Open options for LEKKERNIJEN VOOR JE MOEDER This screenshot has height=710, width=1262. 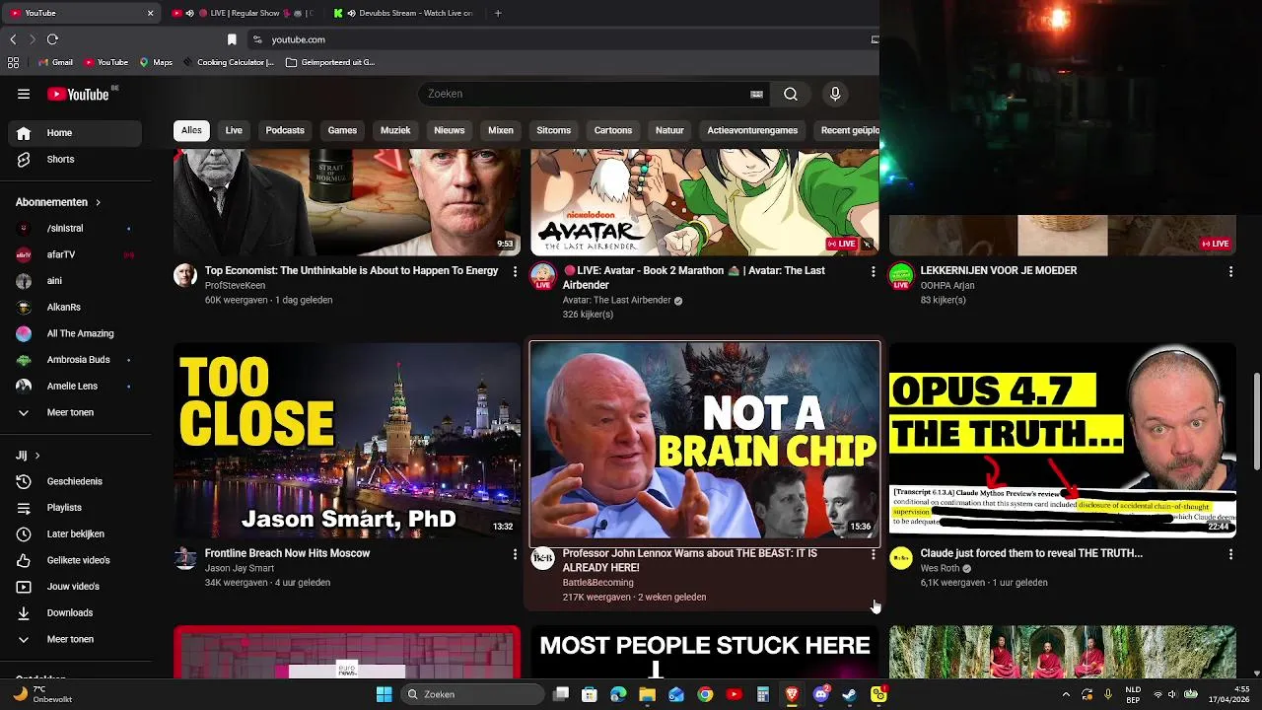click(x=1230, y=271)
